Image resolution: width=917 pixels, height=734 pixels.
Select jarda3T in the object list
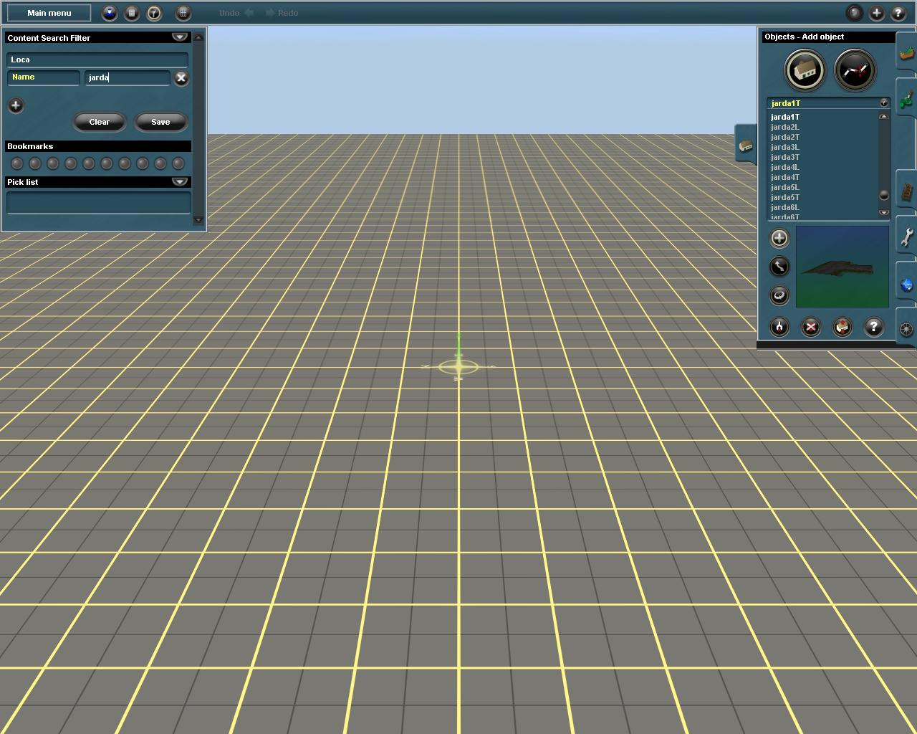click(785, 157)
